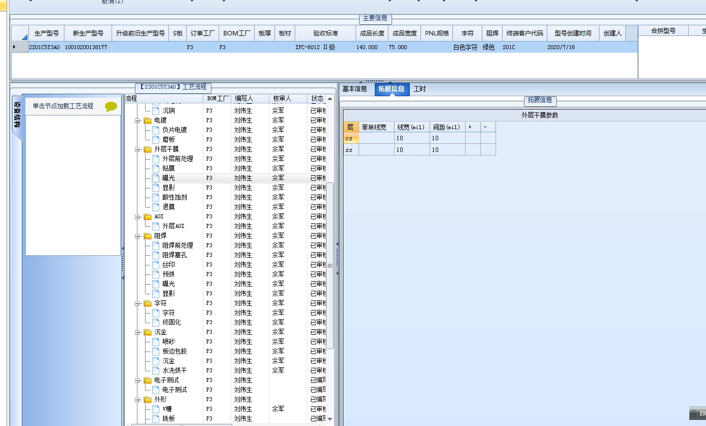Click the document icon beside 终固化
Screen dimensions: 706x426
(156, 323)
